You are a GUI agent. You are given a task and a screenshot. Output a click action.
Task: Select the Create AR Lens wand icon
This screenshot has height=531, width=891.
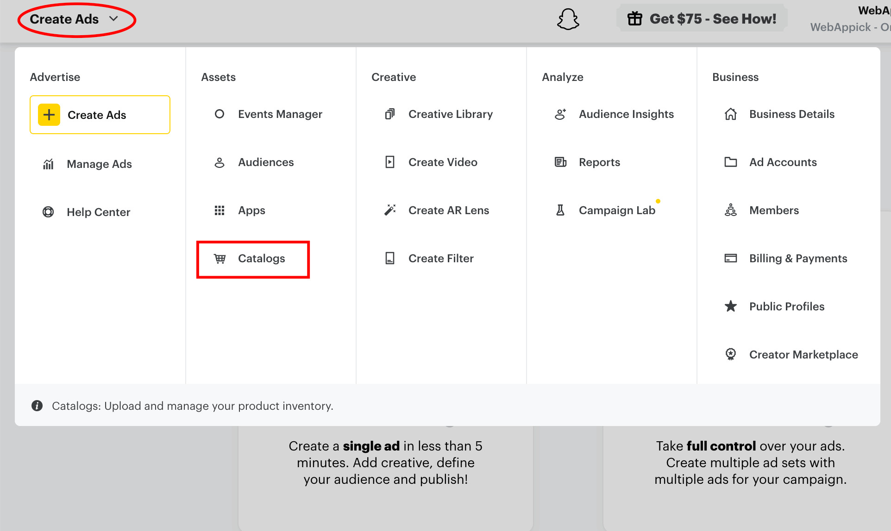[x=390, y=210]
